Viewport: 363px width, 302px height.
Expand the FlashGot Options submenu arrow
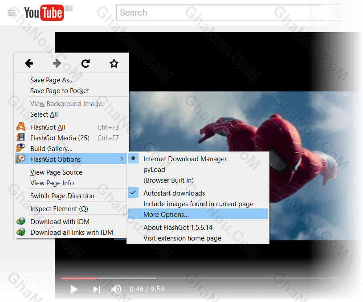click(122, 159)
